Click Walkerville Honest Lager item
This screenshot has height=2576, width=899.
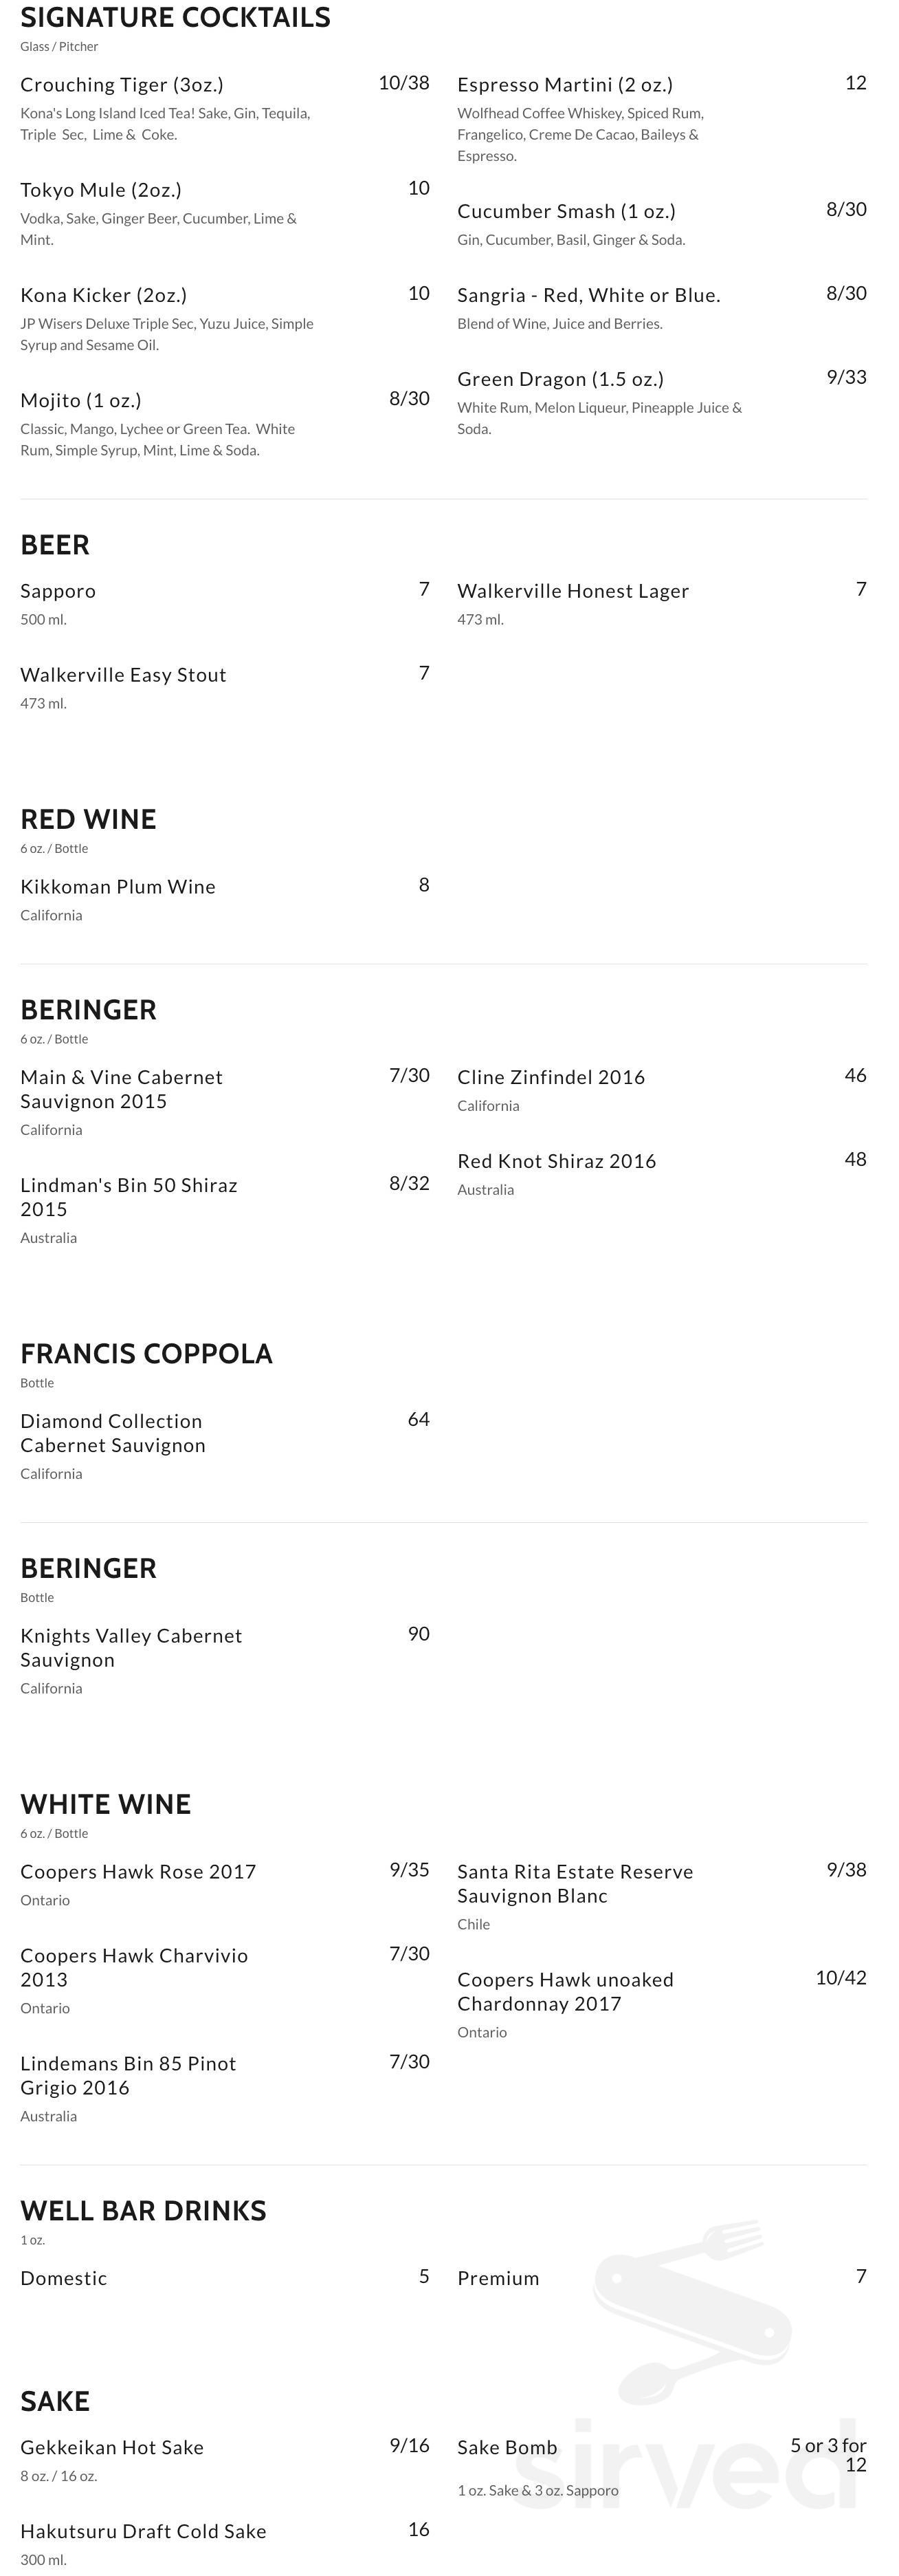(573, 591)
